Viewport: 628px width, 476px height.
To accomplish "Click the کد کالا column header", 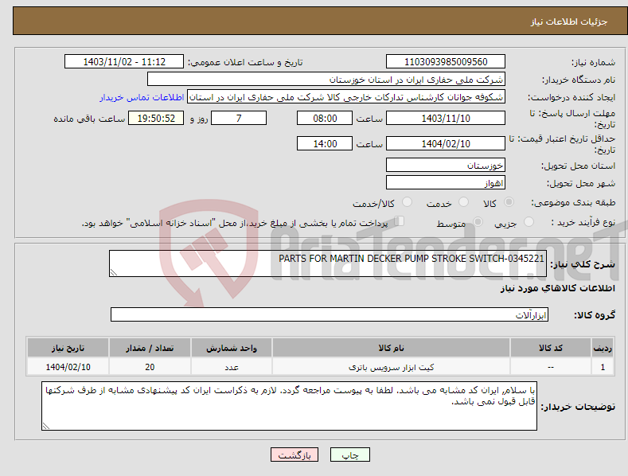I will [x=551, y=348].
